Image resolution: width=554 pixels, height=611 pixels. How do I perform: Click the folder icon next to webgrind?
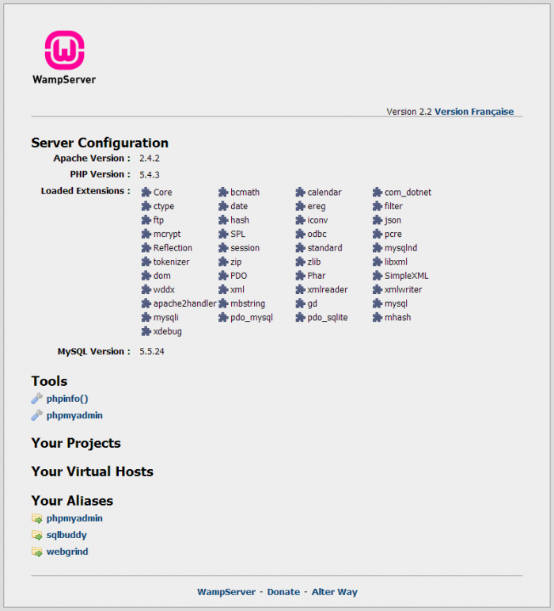coord(36,552)
